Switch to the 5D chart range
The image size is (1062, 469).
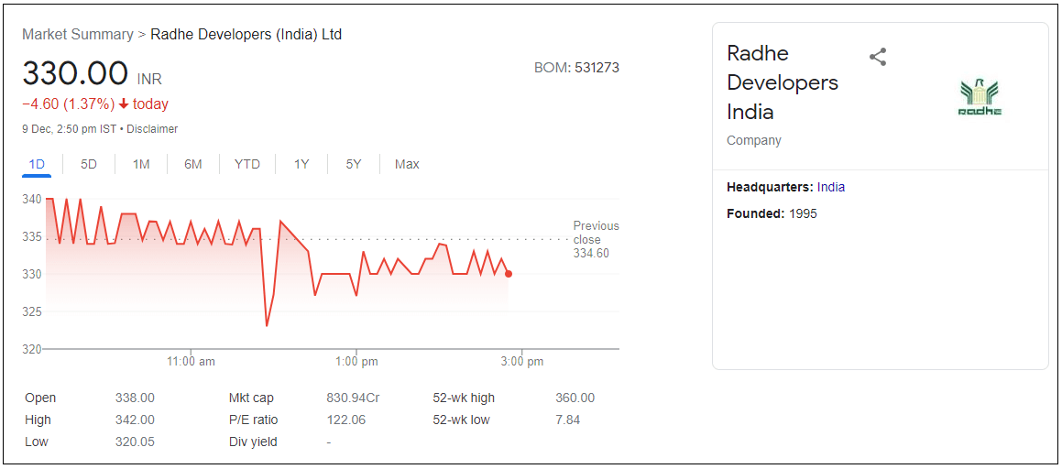(89, 164)
